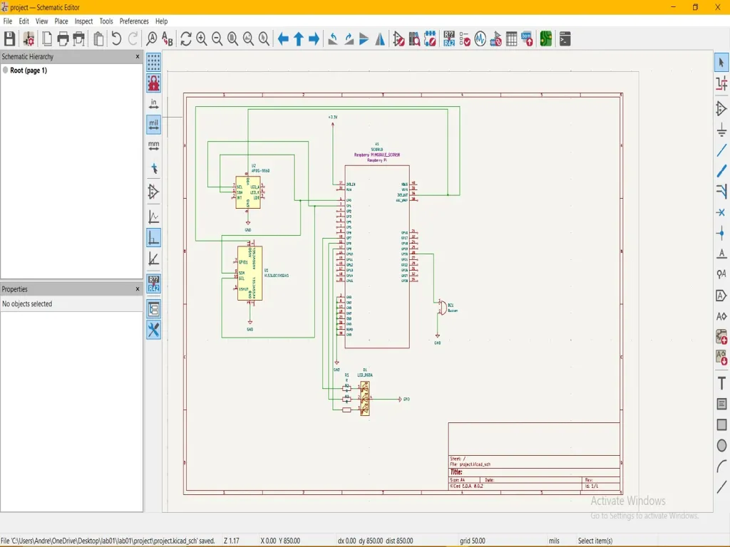The image size is (730, 547).
Task: Open Find and Replace tool
Action: 167,39
